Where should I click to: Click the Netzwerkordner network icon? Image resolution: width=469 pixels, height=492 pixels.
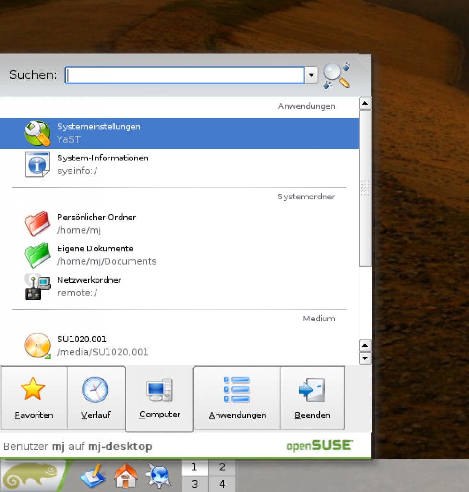[x=37, y=286]
